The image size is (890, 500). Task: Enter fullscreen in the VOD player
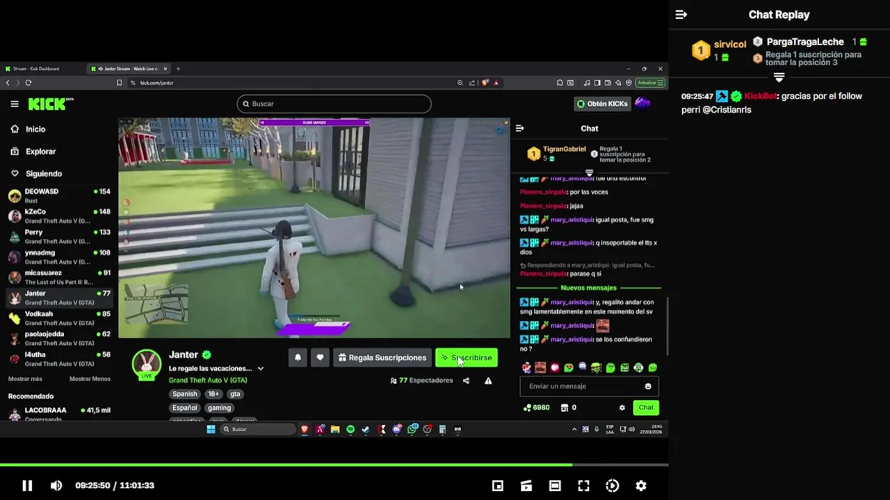(x=584, y=485)
